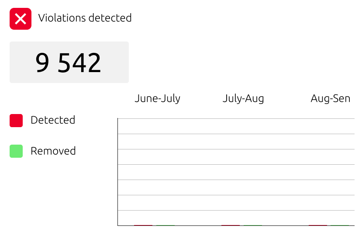Image resolution: width=362 pixels, height=239 pixels.
Task: Click the red Detected bar for Aug-Sen
Action: point(318,225)
